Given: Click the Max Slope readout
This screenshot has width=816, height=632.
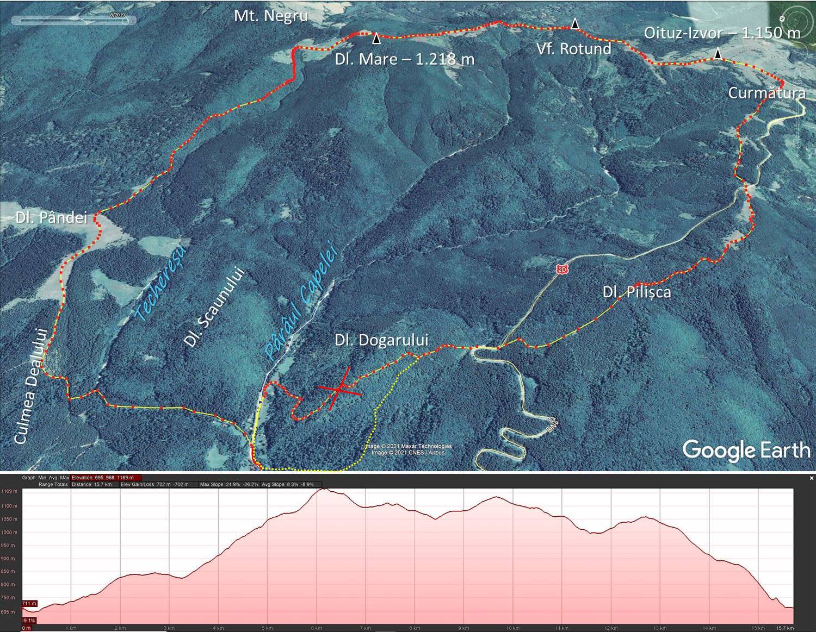Looking at the screenshot, I should click(x=228, y=484).
